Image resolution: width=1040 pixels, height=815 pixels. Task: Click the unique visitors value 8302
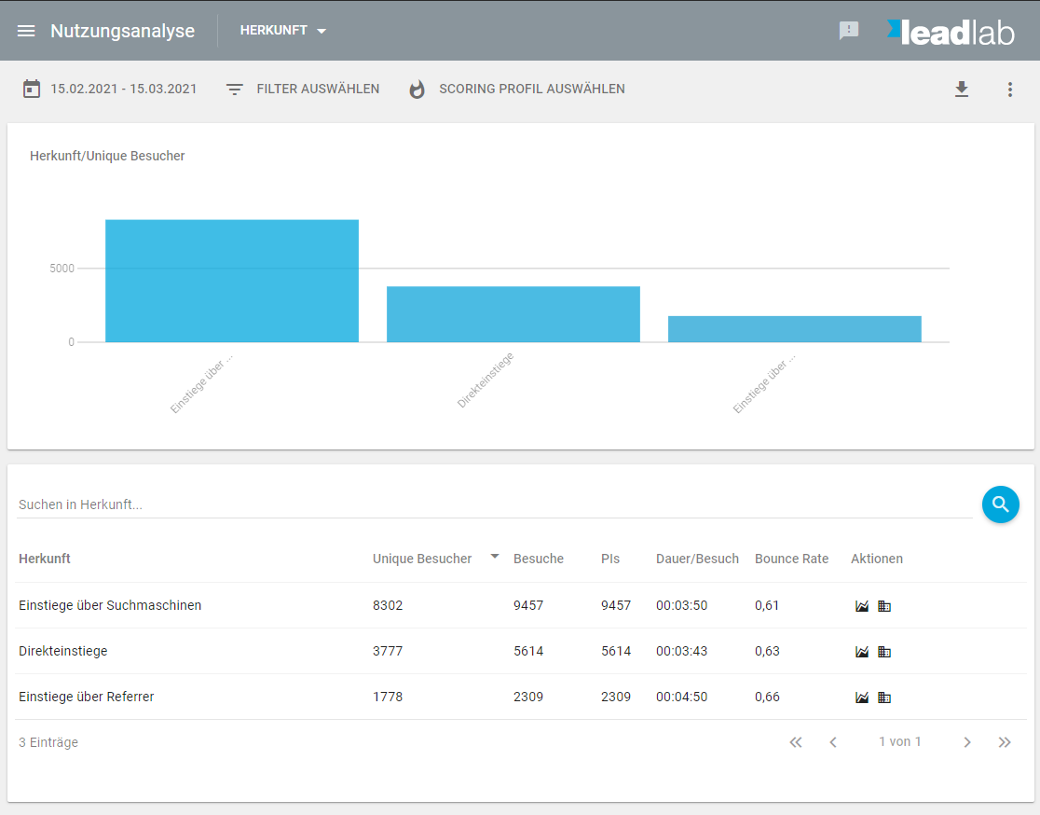coord(388,605)
